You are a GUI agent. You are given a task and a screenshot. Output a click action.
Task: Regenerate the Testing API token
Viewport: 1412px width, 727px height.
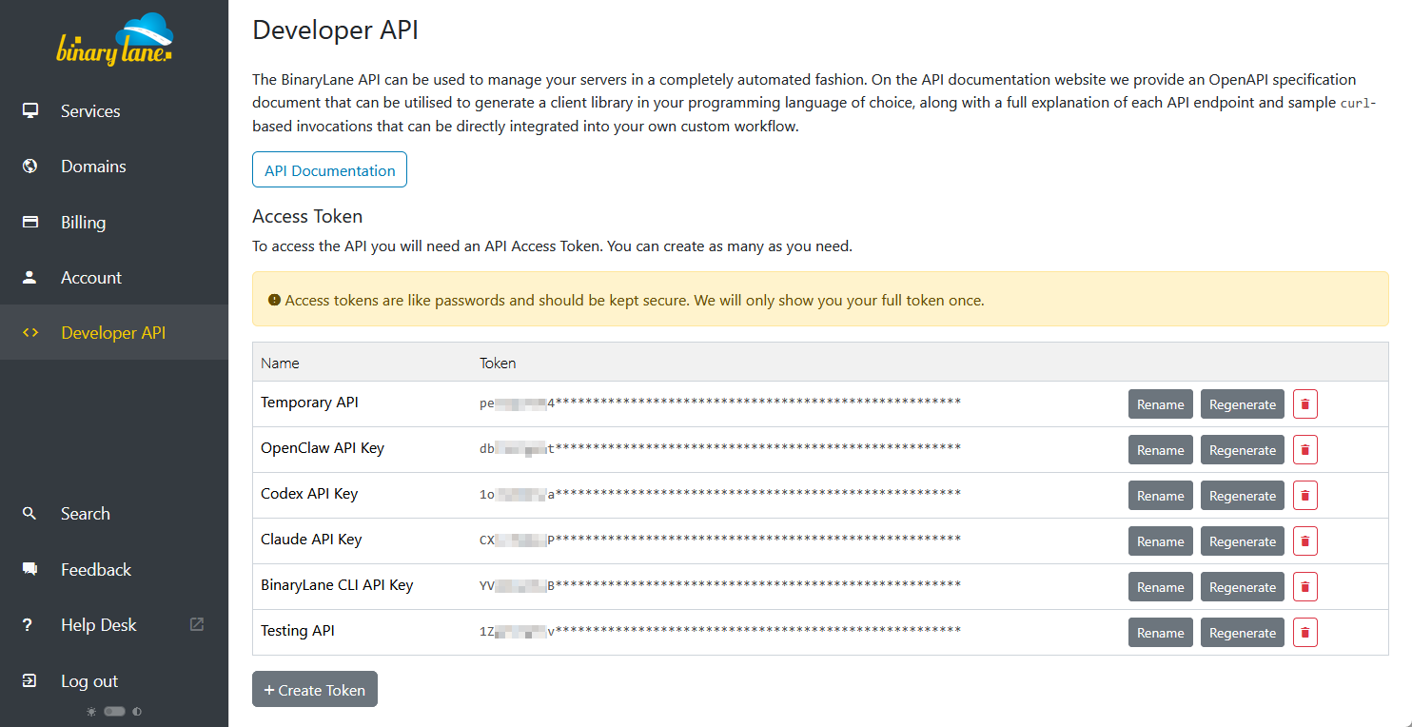(1243, 632)
